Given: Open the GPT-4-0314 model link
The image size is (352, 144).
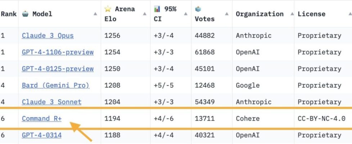Looking at the screenshot, I should [41, 135].
